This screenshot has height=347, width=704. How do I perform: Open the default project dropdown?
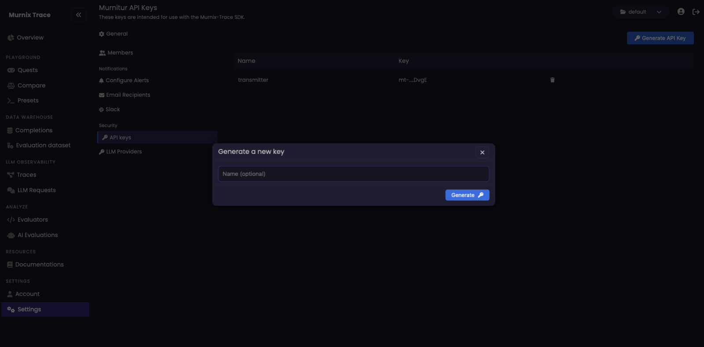coord(641,12)
